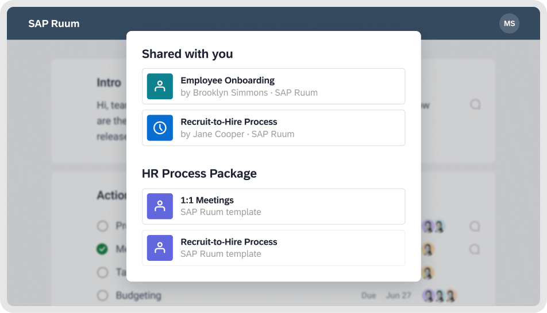This screenshot has width=547, height=313.
Task: Click the teal Employee Onboarding person icon
Action: [x=160, y=87]
